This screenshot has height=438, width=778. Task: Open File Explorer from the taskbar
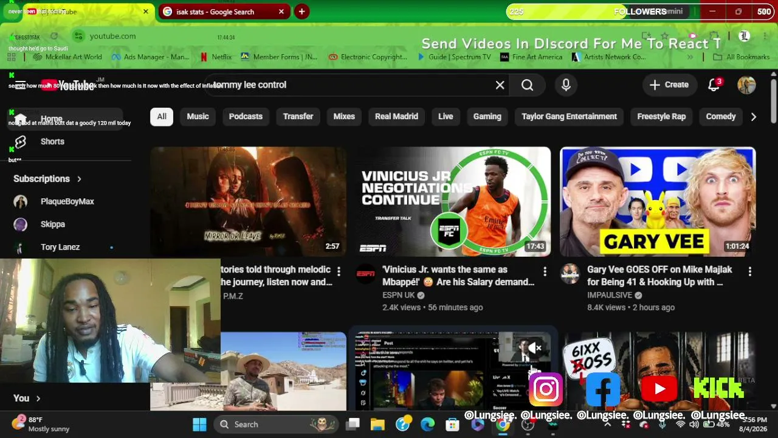(377, 425)
